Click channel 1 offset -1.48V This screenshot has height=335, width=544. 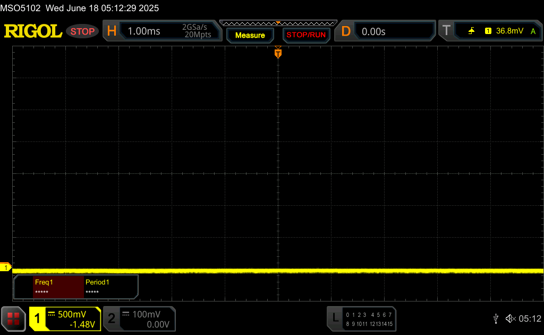(82, 324)
